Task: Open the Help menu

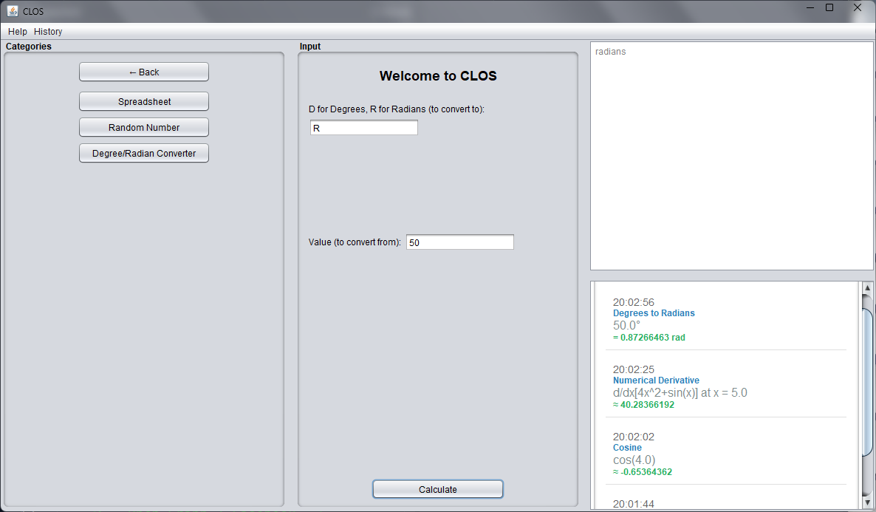Action: pyautogui.click(x=18, y=32)
